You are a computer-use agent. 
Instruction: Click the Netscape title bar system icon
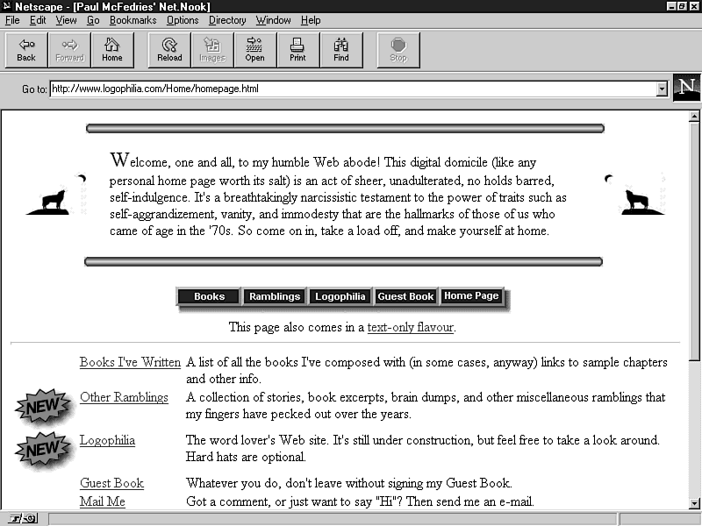click(x=6, y=6)
